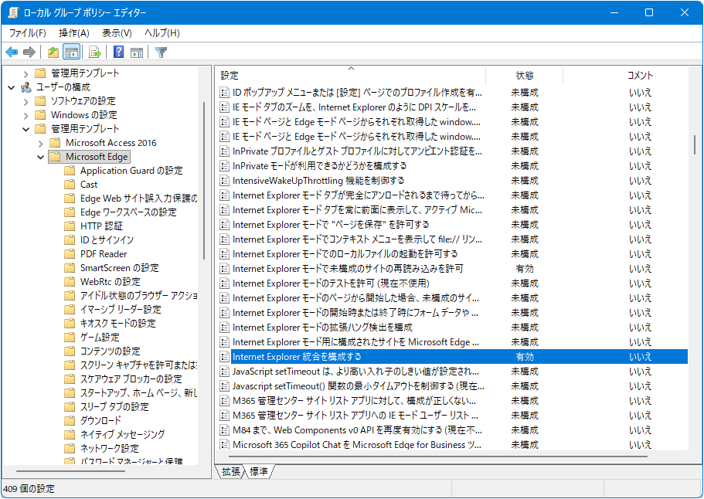Click the Export list toolbar icon

[95, 53]
